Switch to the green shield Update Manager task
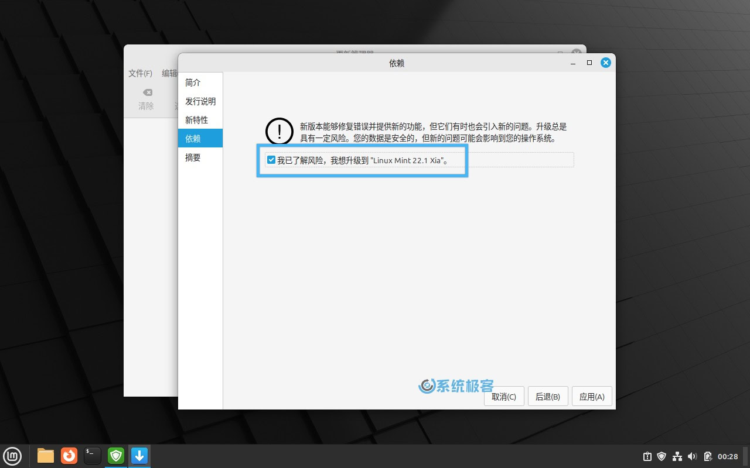Image resolution: width=750 pixels, height=468 pixels. (x=116, y=455)
